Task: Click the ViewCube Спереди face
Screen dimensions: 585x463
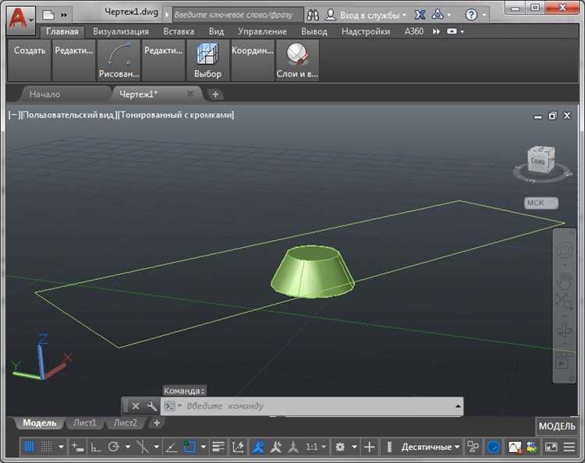Action: click(x=537, y=161)
